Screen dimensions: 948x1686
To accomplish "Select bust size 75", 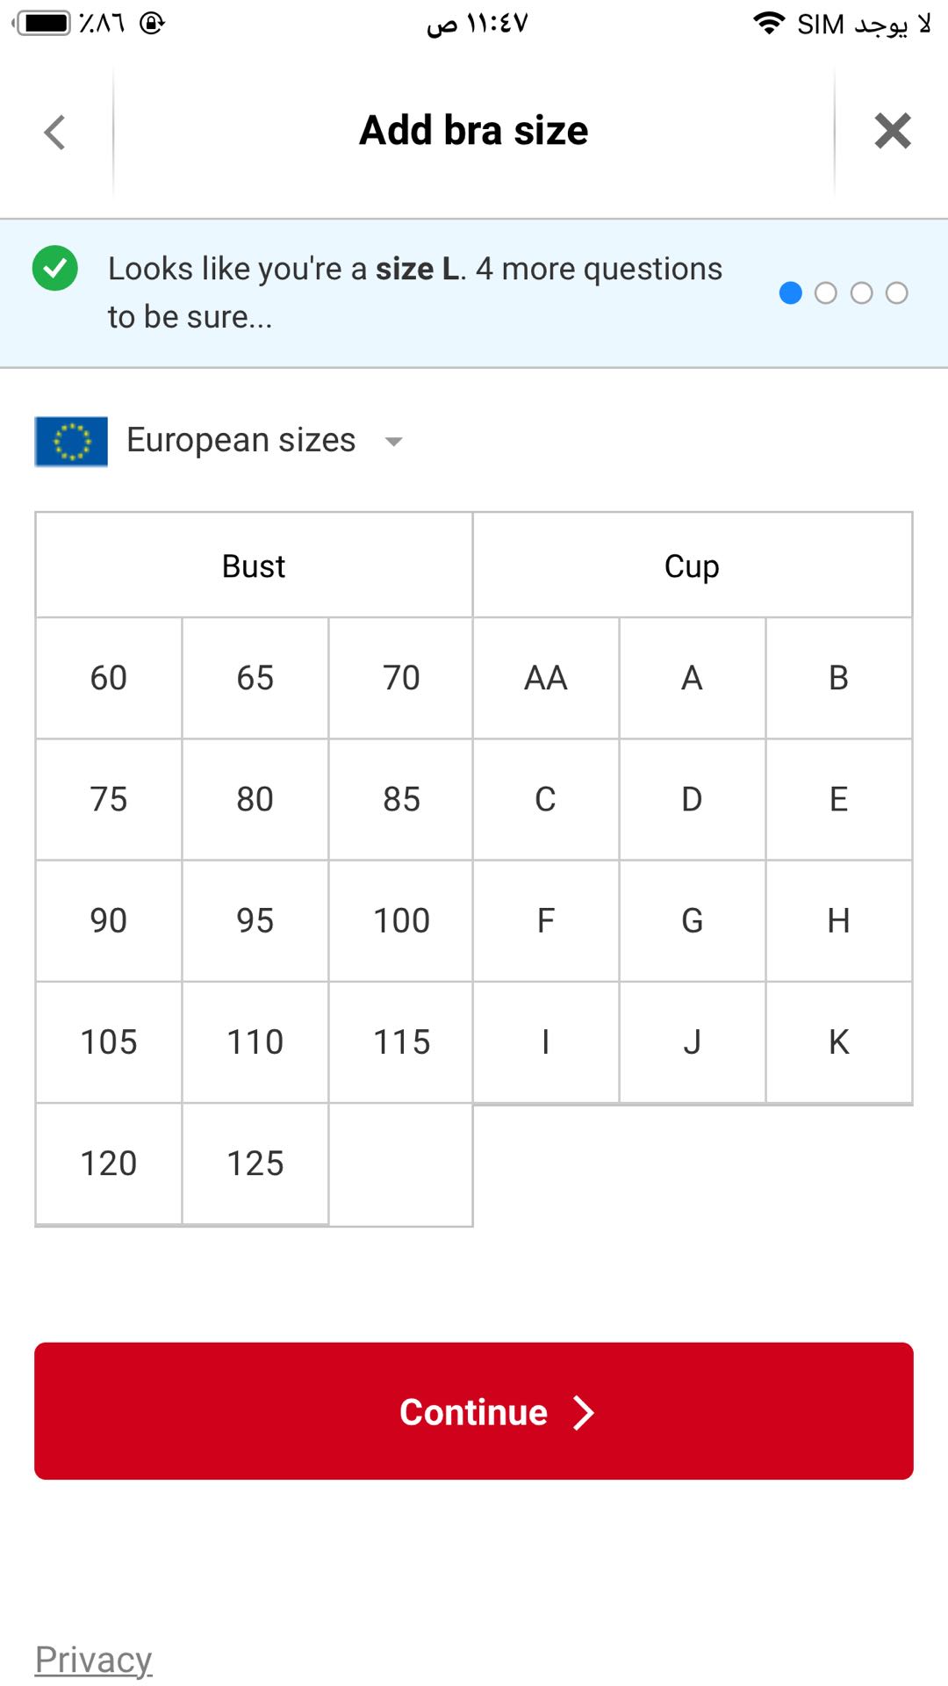I will [x=109, y=799].
